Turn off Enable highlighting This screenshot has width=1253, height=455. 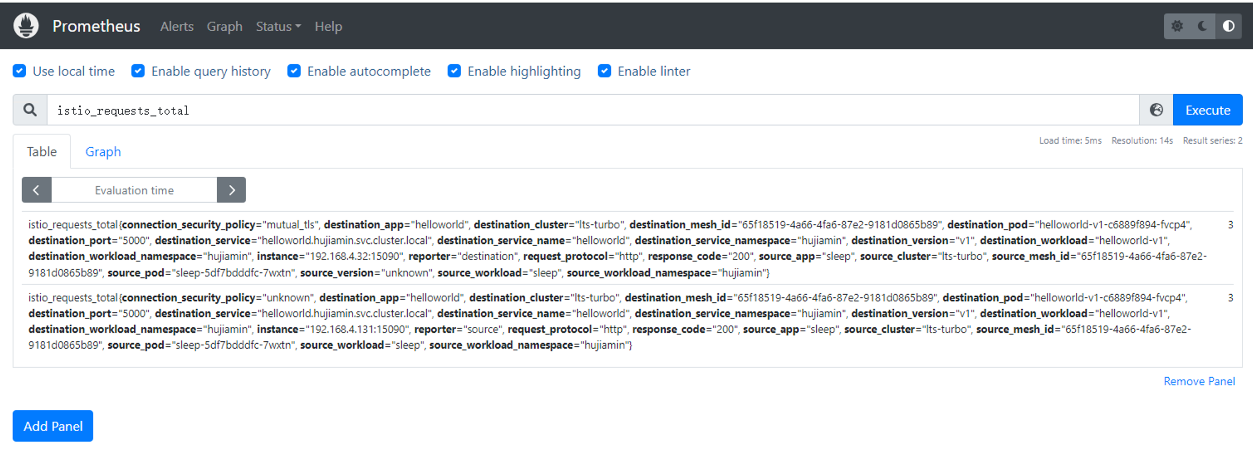pos(454,71)
